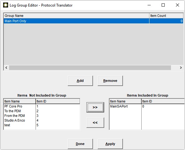Click the right scroll arrow of group list

[x=181, y=68]
